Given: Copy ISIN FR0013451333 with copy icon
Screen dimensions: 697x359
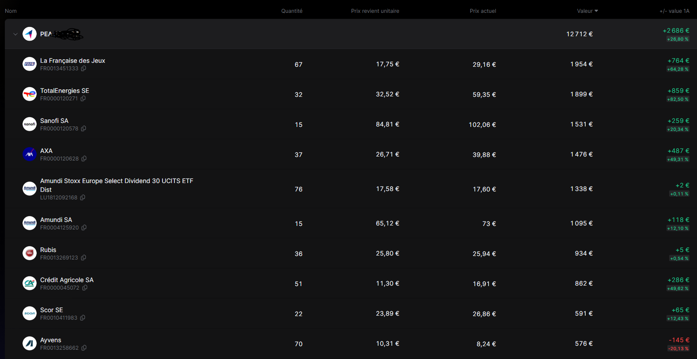Looking at the screenshot, I should pyautogui.click(x=83, y=69).
